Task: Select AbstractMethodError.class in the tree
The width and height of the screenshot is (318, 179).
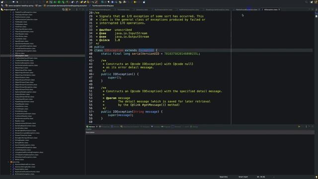Action: coord(25,165)
